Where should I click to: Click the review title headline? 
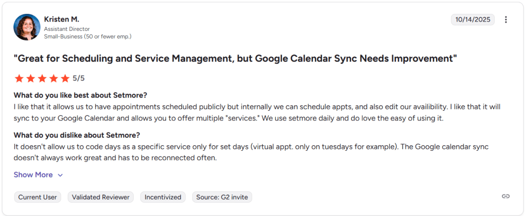pyautogui.click(x=235, y=58)
